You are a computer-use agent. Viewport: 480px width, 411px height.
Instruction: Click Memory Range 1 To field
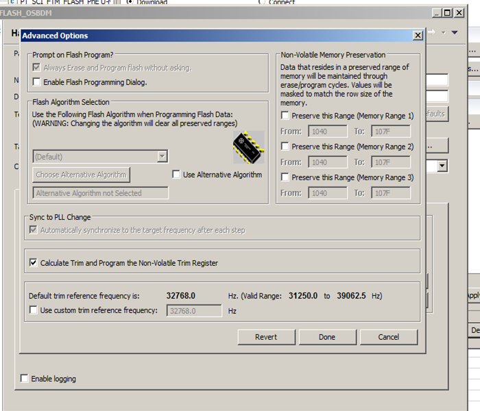(x=391, y=132)
